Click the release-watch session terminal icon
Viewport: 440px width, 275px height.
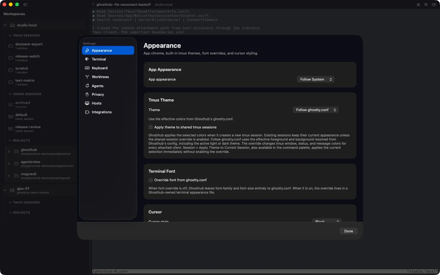(x=10, y=58)
